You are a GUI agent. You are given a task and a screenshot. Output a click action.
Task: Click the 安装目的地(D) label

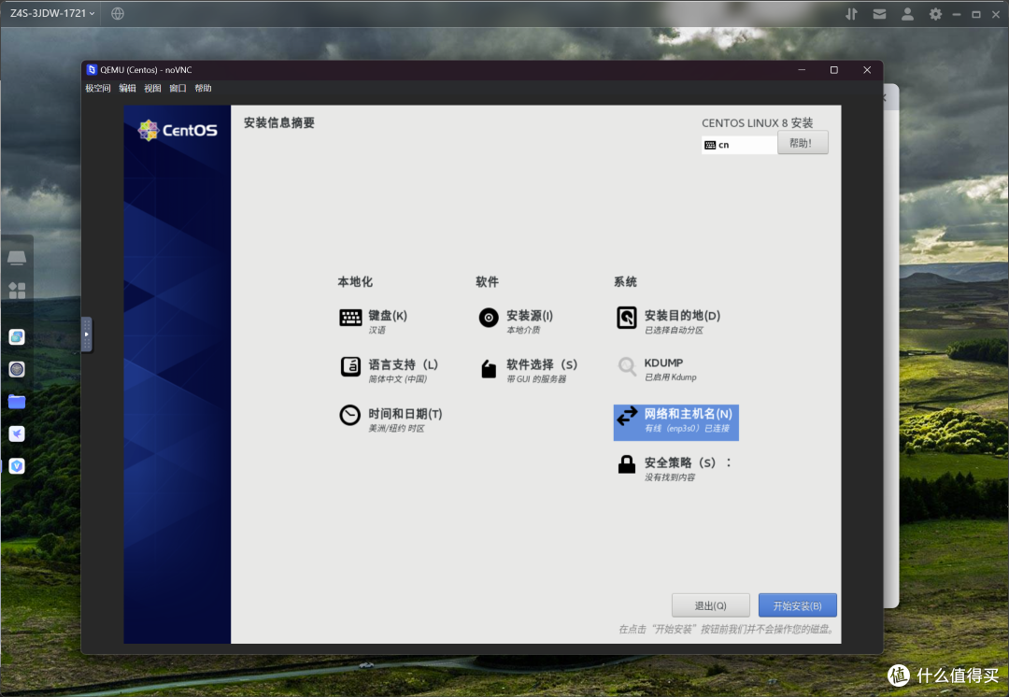pos(682,316)
